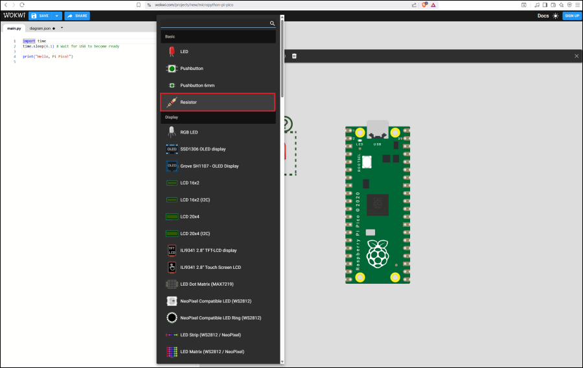Add the LCD 16x2 display

click(x=218, y=183)
